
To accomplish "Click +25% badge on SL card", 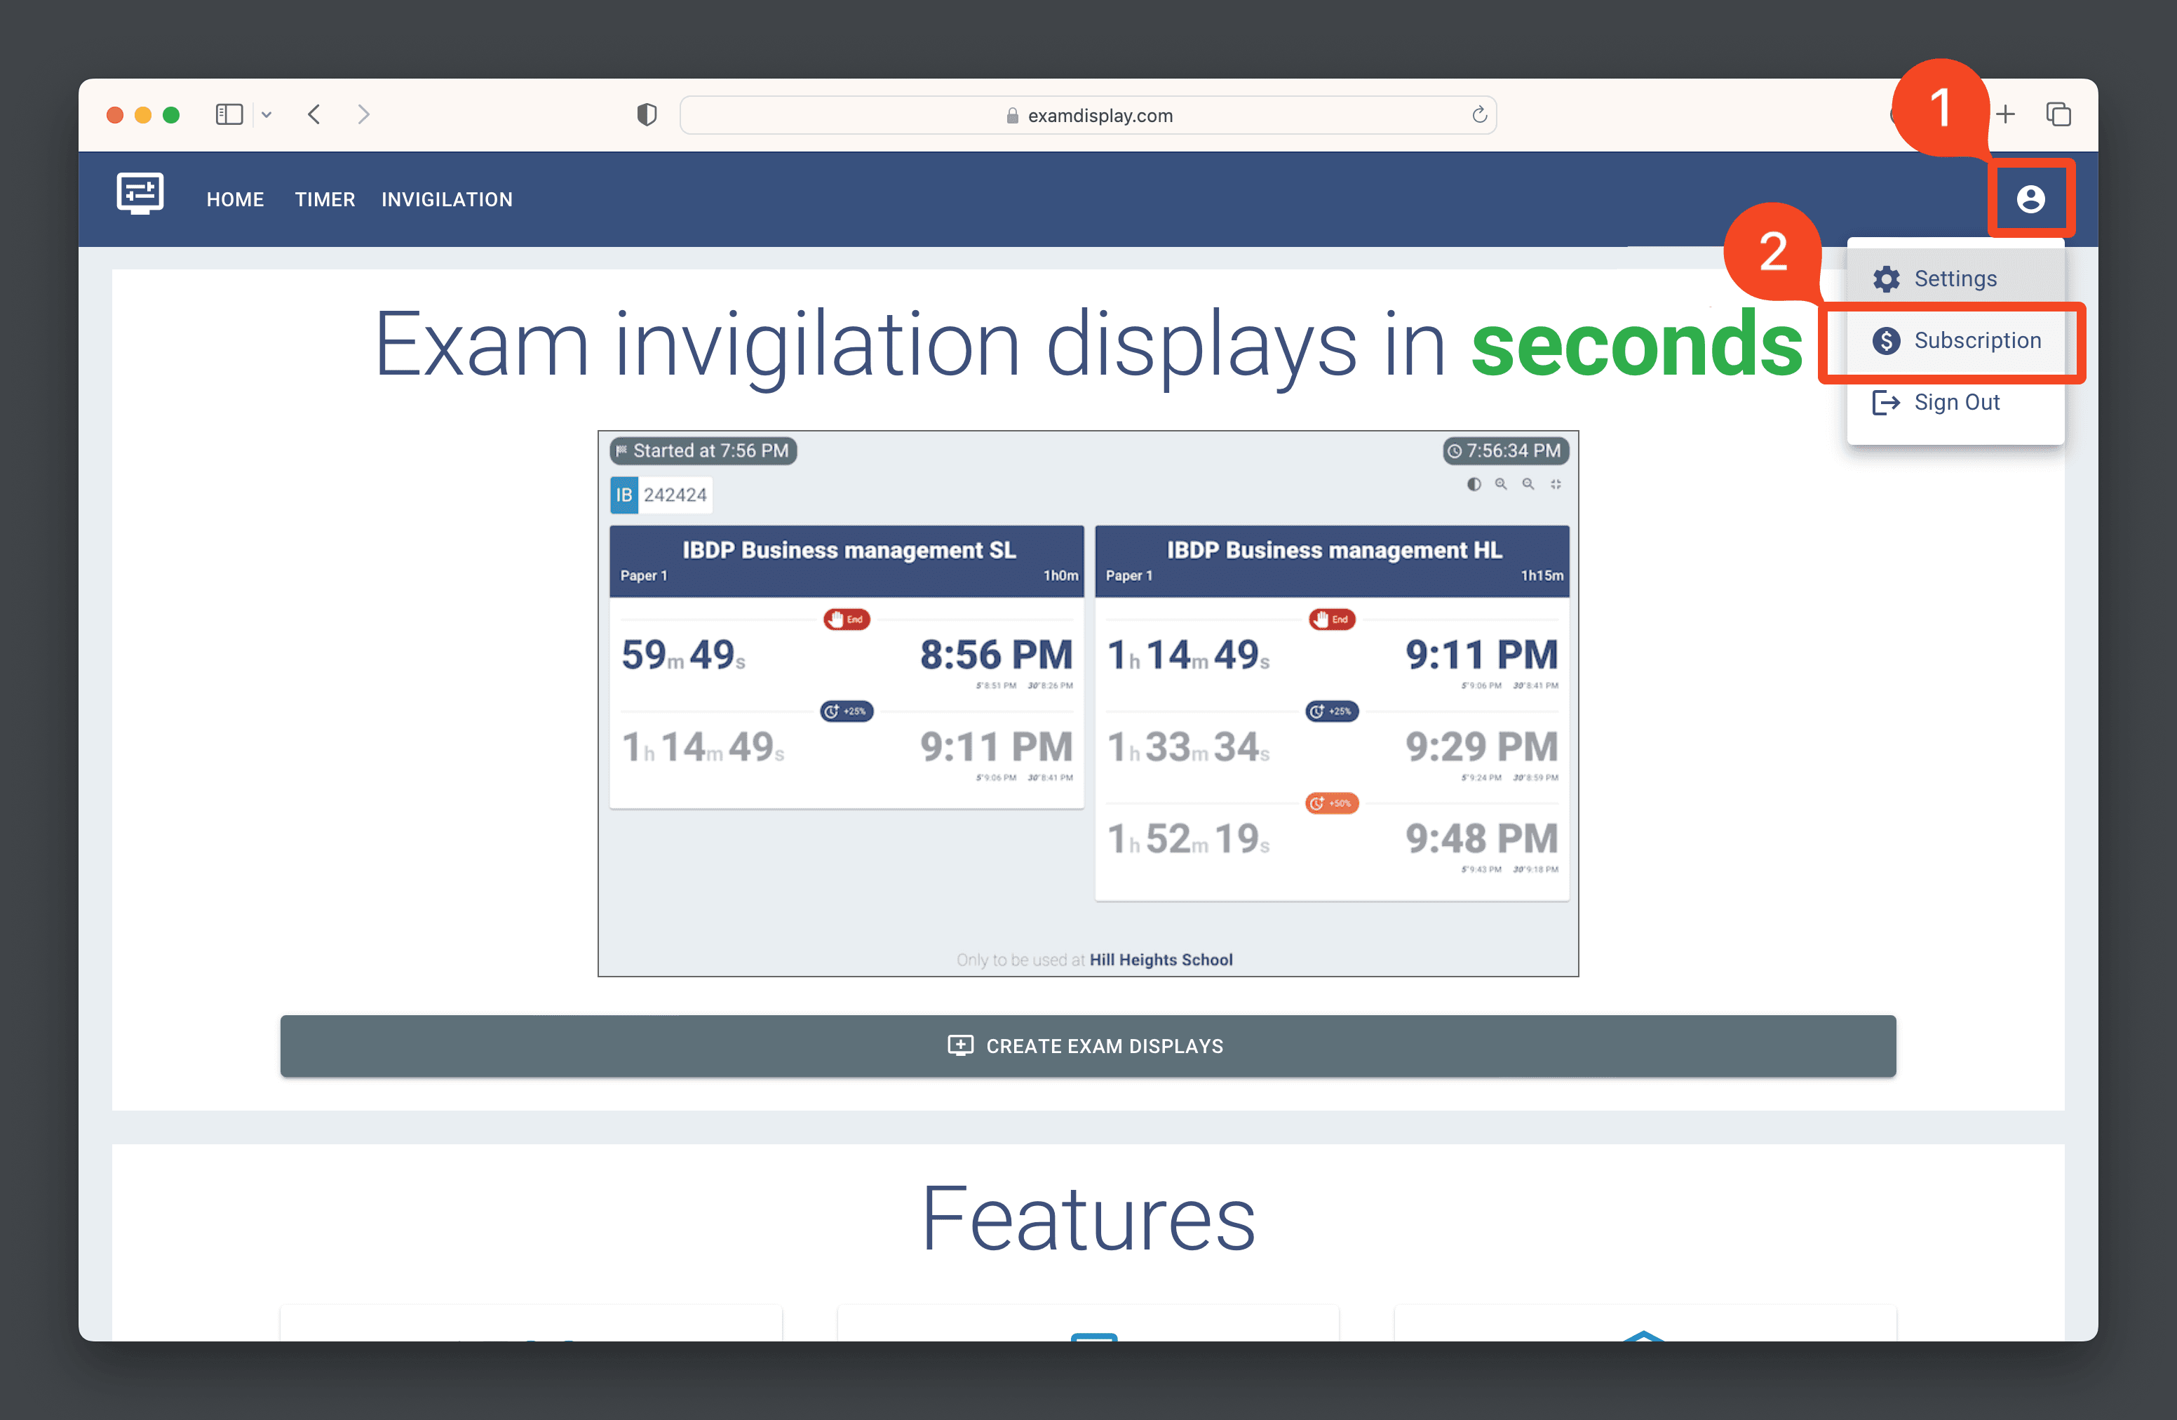I will [846, 711].
